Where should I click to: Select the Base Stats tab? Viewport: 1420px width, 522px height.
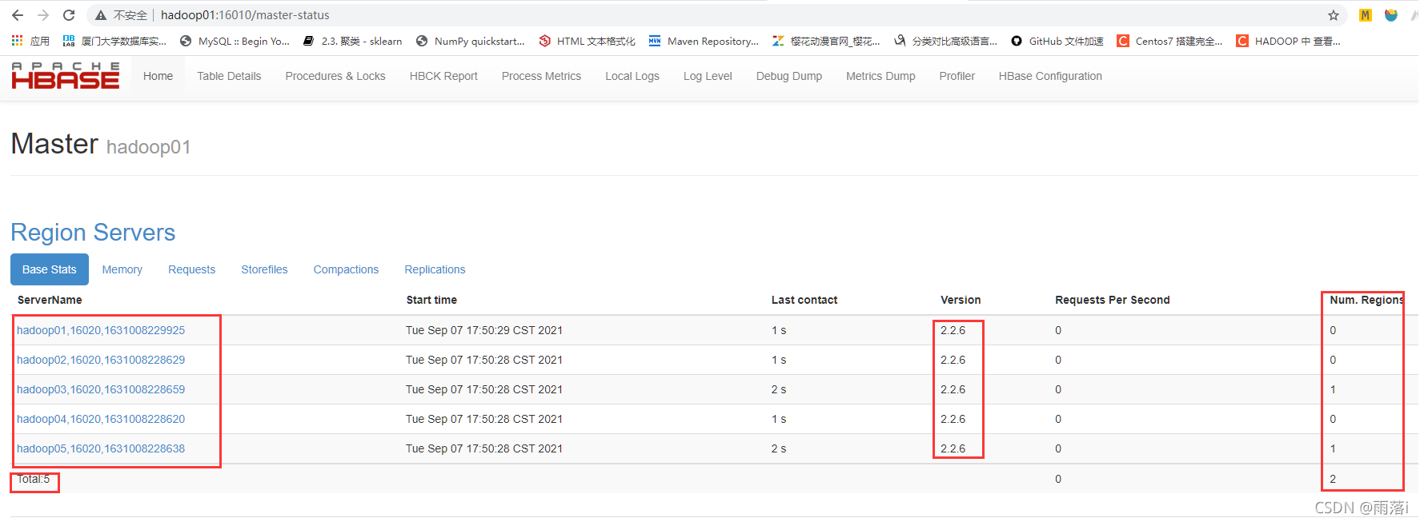(50, 269)
